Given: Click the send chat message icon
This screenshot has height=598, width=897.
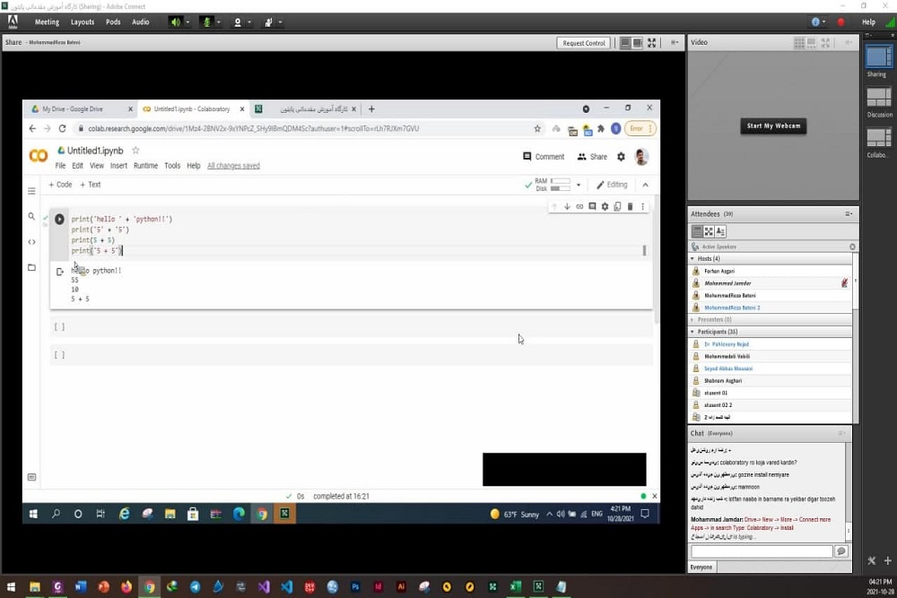Looking at the screenshot, I should click(x=840, y=551).
